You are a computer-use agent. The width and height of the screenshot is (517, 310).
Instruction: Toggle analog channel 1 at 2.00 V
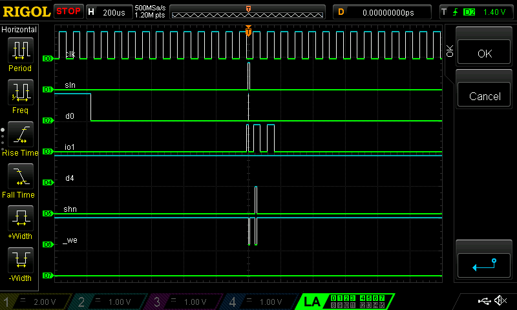pos(36,302)
